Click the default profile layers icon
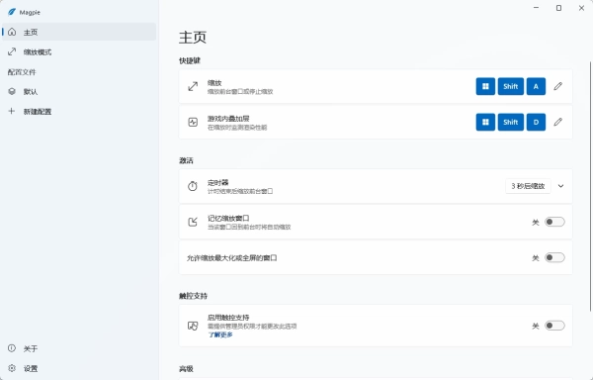Viewport: 593px width, 380px height. tap(12, 91)
